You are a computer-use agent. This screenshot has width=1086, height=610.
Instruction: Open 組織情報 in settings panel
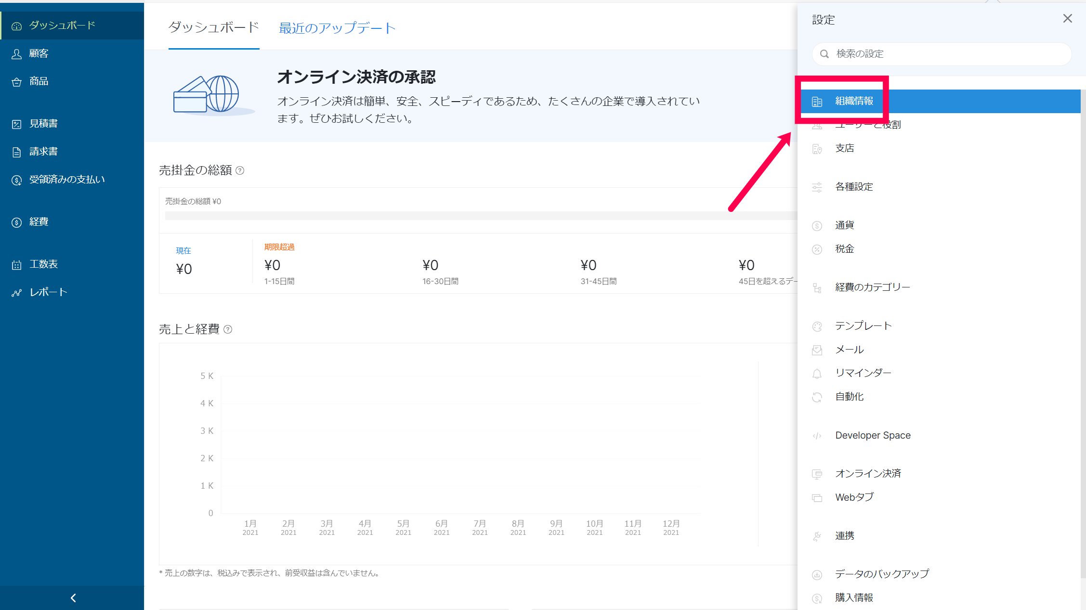[x=854, y=101]
